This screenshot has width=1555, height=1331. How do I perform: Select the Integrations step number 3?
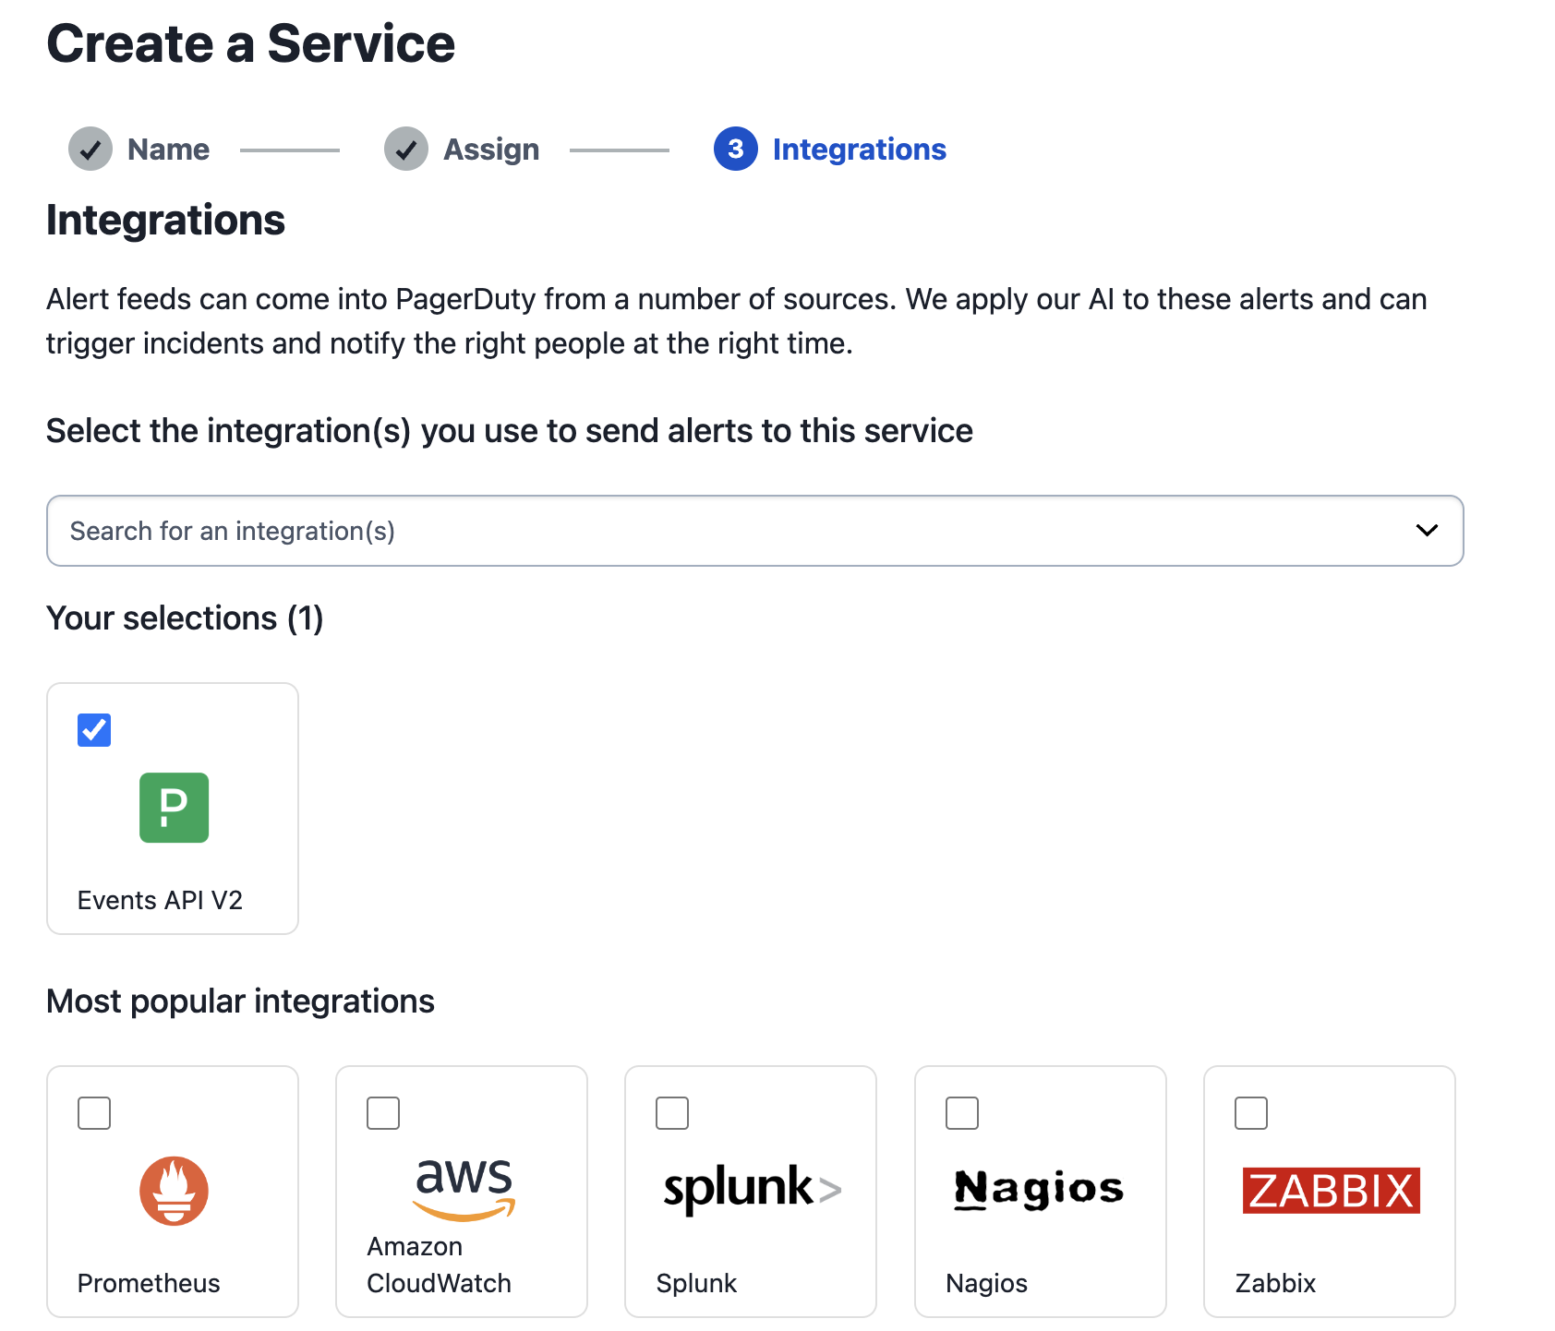pyautogui.click(x=736, y=150)
